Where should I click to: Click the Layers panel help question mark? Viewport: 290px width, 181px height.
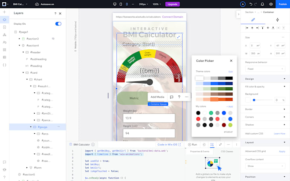pyautogui.click(x=55, y=14)
